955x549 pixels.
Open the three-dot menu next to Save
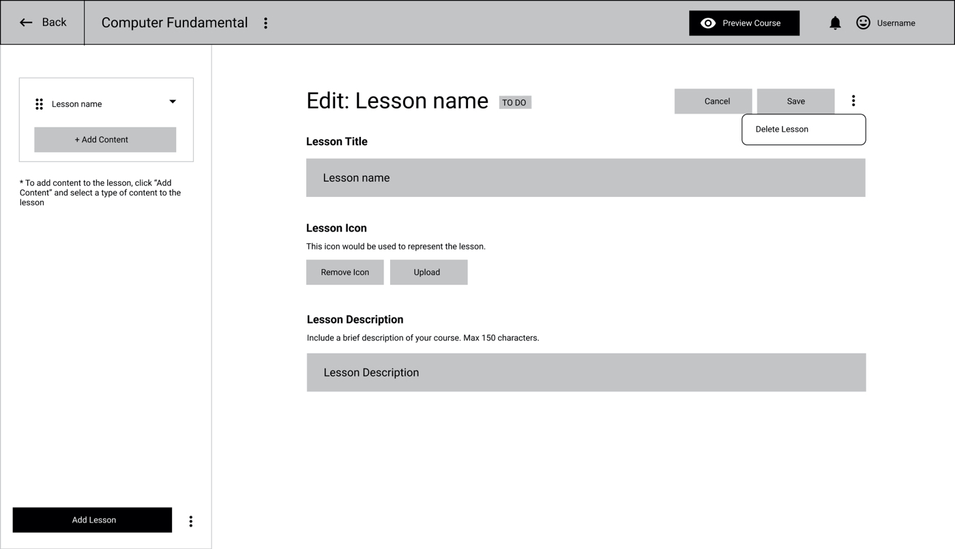click(x=853, y=101)
